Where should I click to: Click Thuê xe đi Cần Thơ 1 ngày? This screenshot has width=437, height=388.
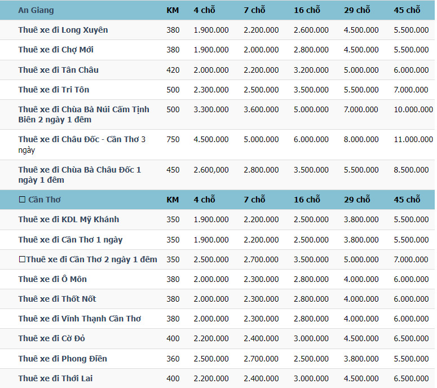pyautogui.click(x=70, y=240)
